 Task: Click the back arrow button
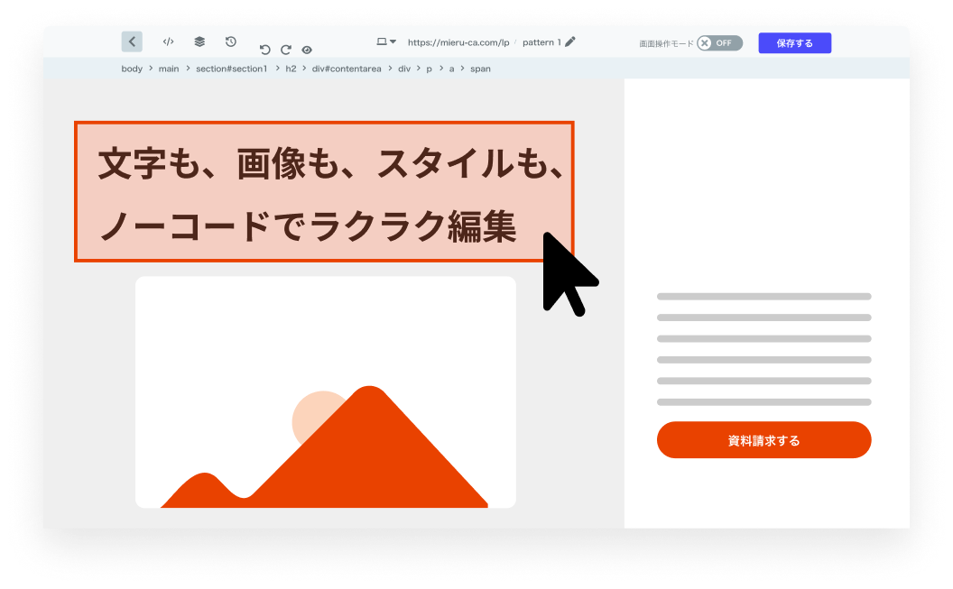[x=132, y=41]
